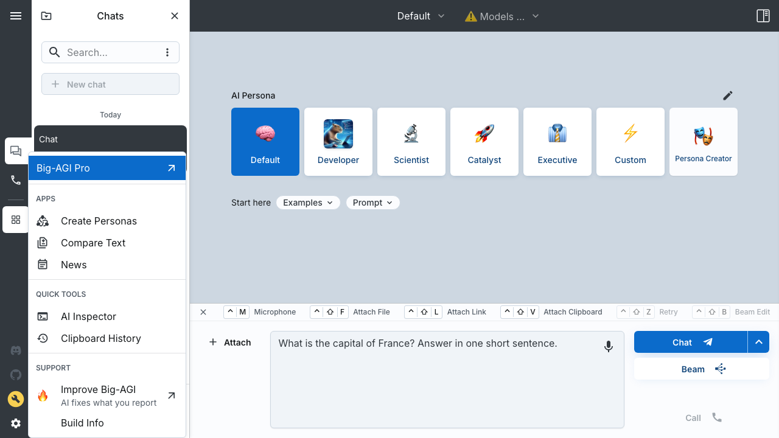The image size is (779, 438).
Task: Expand the Prompt dropdown
Action: pos(373,203)
